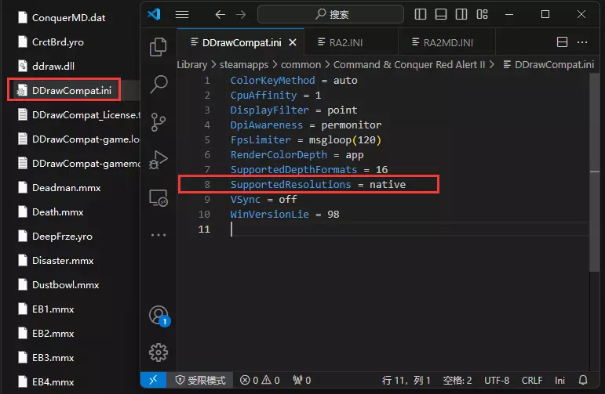Click Command & Conquer Red Alert II breadcrumb
This screenshot has height=394, width=605.
point(409,65)
